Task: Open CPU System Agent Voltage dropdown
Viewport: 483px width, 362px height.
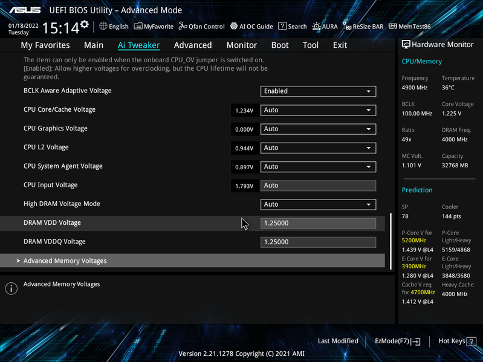Action: pyautogui.click(x=318, y=167)
